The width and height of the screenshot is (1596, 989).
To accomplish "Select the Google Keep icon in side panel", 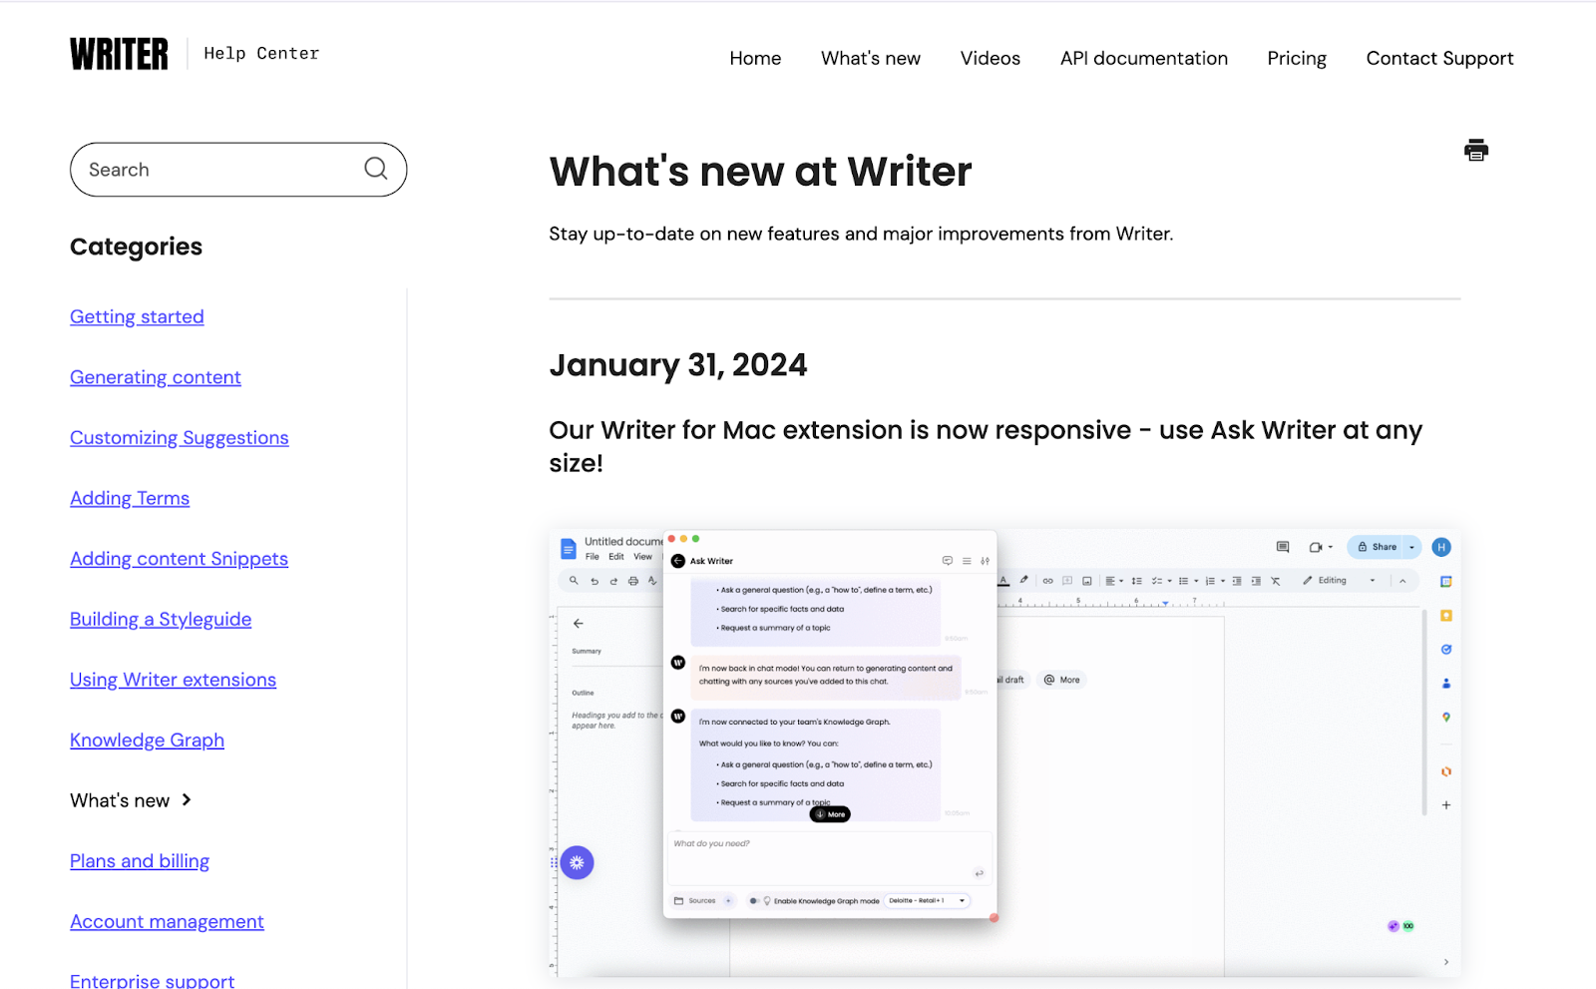I will coord(1446,617).
